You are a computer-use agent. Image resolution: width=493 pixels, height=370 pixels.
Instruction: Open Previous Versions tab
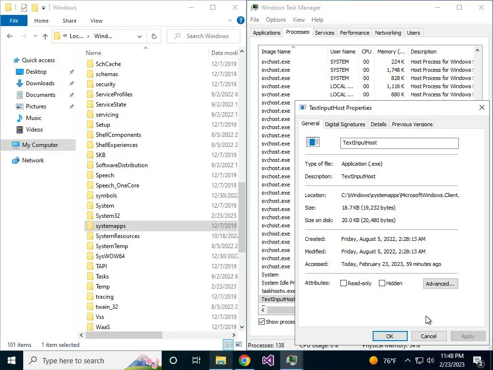click(412, 124)
